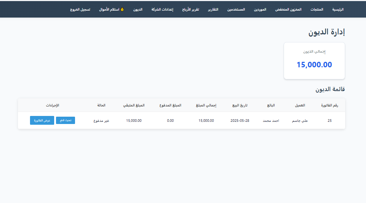Open استلام الأموال receive money link

pyautogui.click(x=111, y=10)
